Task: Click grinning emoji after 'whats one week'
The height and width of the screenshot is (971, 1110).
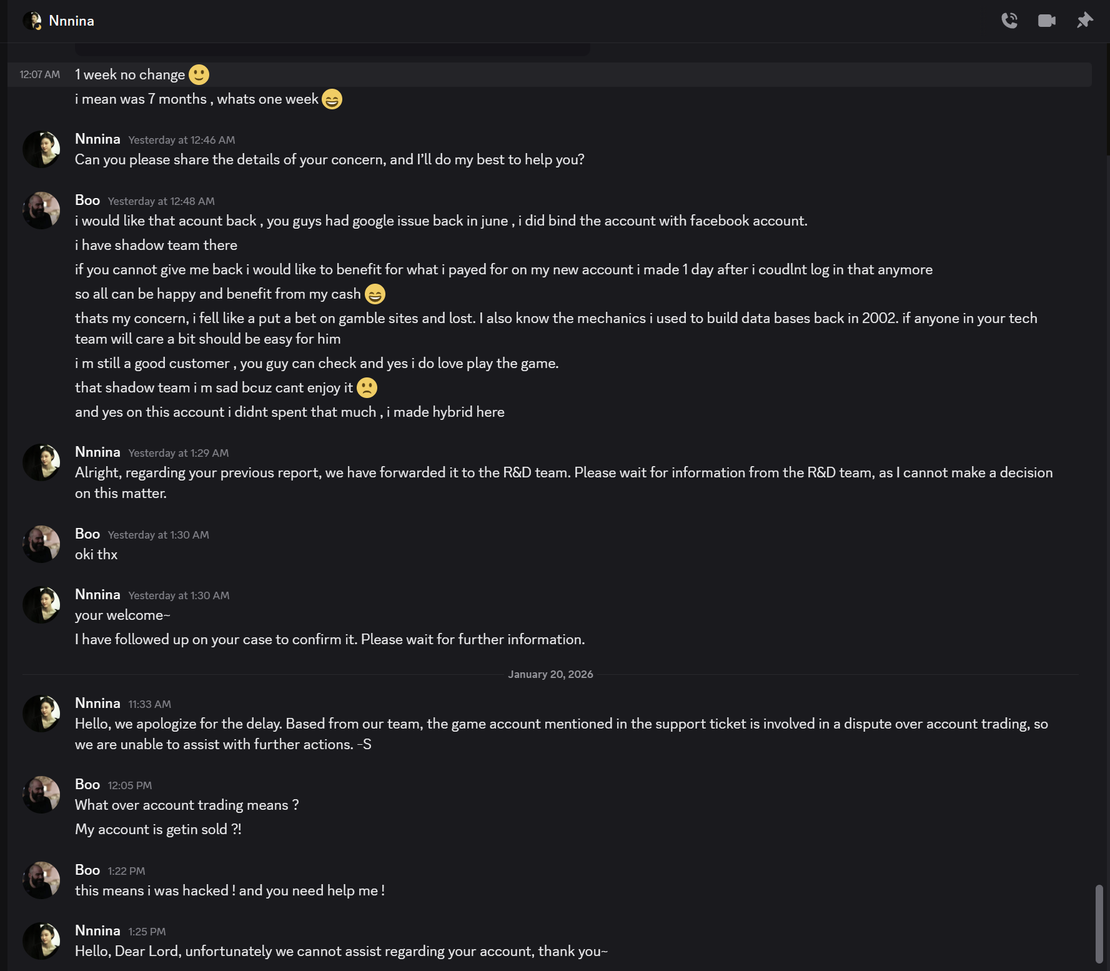Action: click(332, 99)
